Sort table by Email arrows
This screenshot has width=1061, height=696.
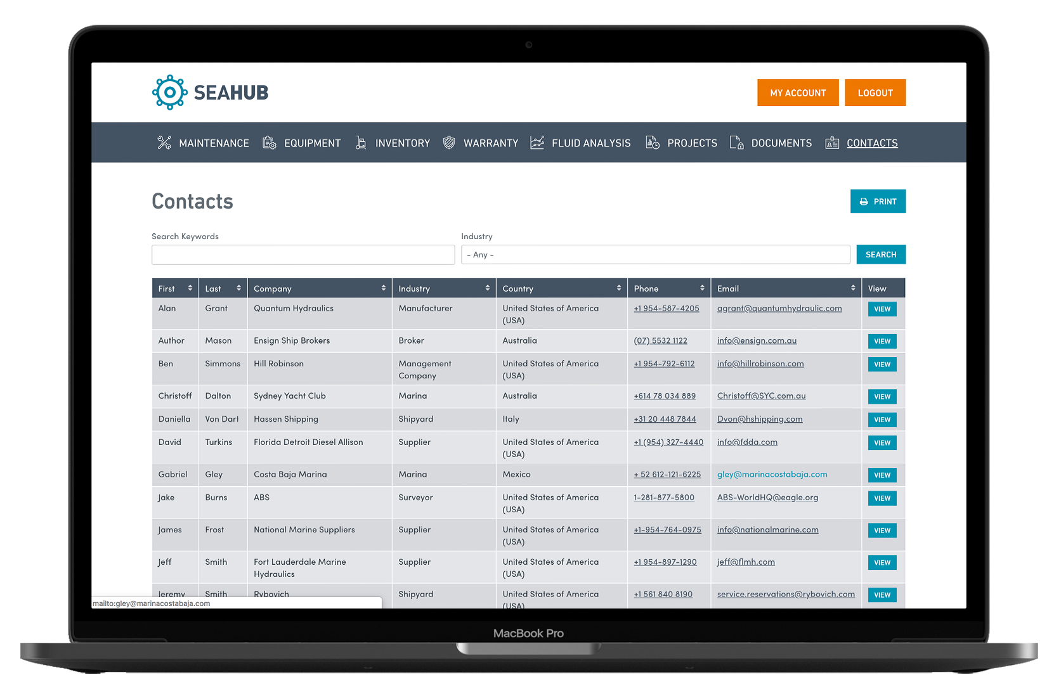(x=853, y=288)
